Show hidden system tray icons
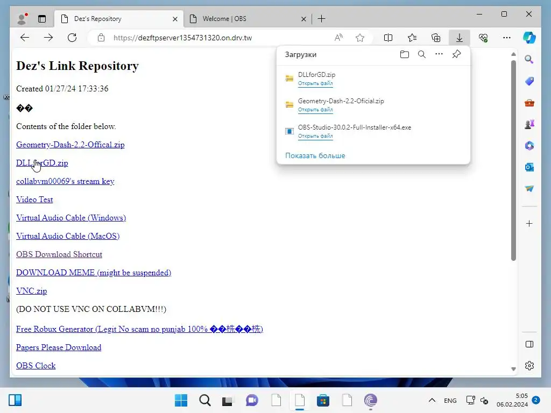This screenshot has width=551, height=413. point(432,400)
